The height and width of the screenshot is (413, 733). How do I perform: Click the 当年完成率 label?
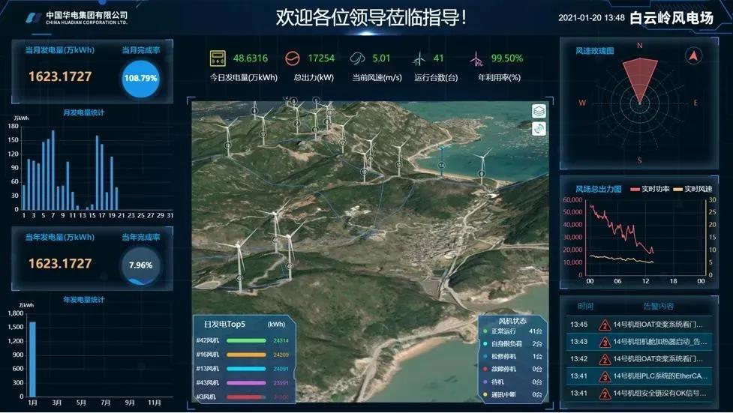141,238
